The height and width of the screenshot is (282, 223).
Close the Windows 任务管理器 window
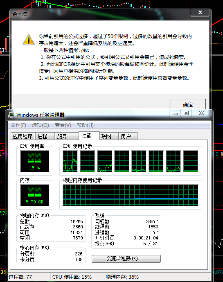201,113
